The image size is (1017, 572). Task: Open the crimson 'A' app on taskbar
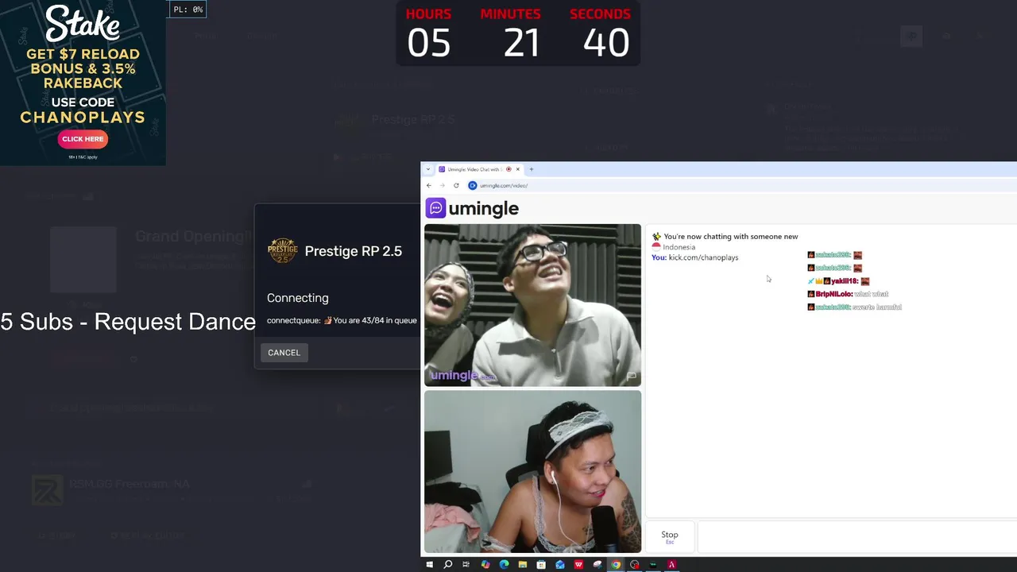[671, 565]
